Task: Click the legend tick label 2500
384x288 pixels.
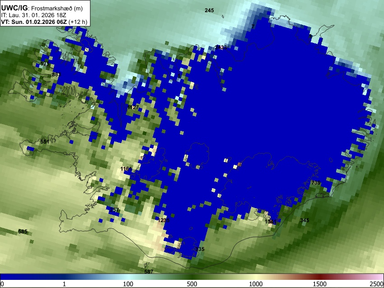Action: point(377,284)
